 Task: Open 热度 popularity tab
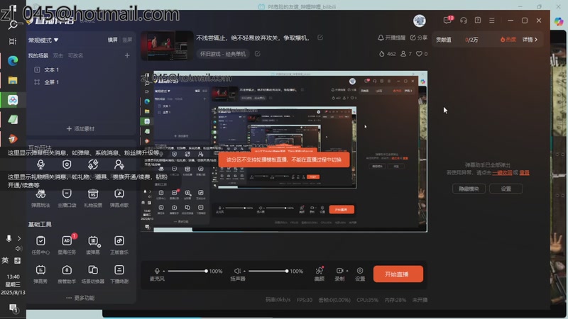pos(508,40)
